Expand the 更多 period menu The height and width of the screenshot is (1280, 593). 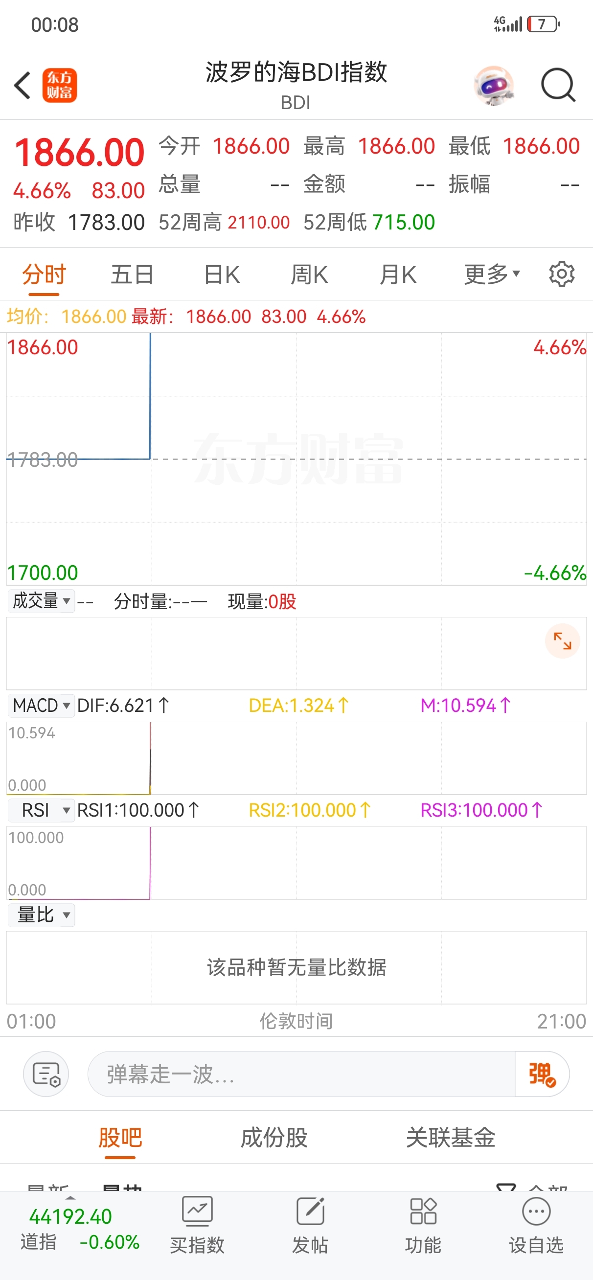click(492, 274)
